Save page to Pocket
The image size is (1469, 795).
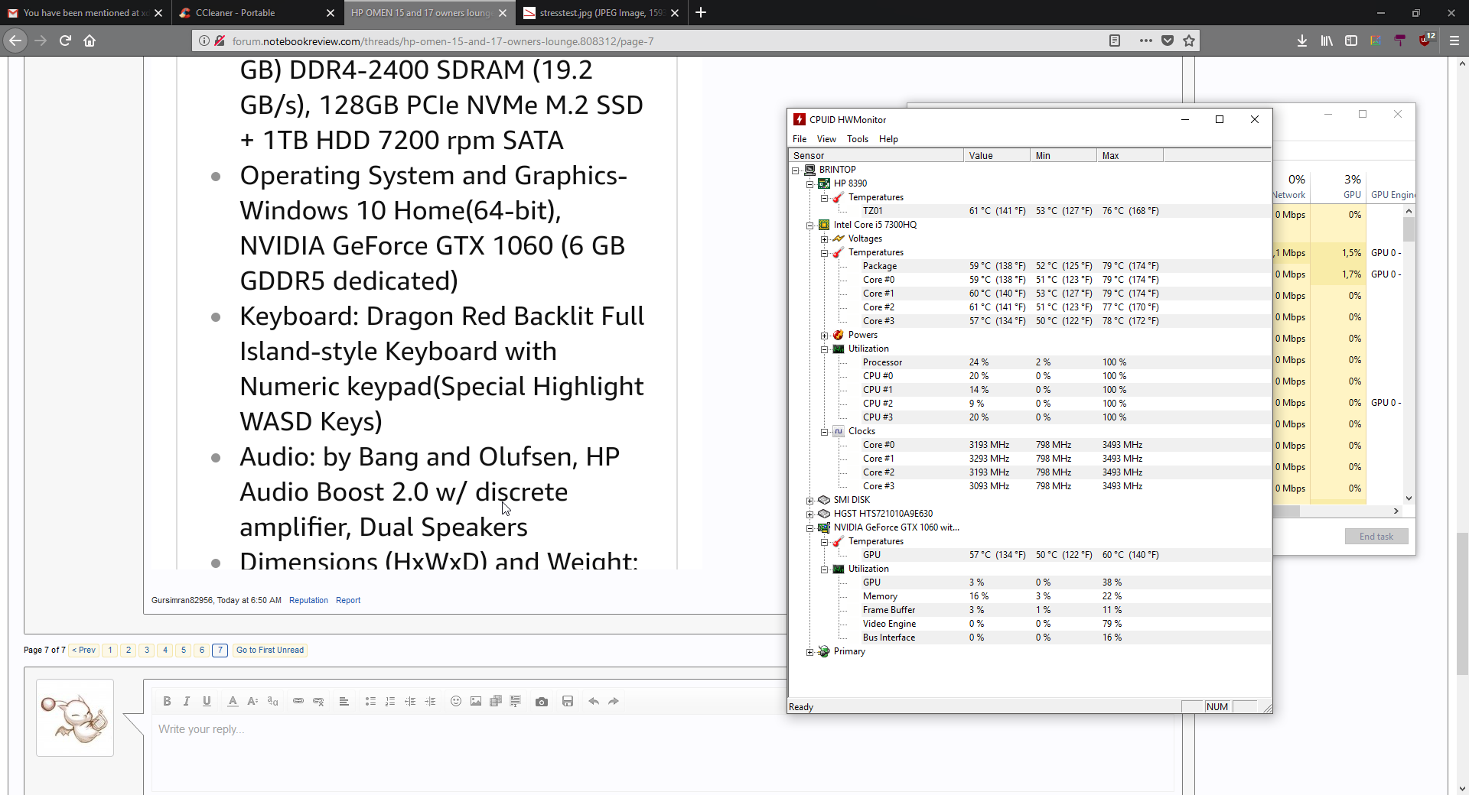(x=1168, y=41)
